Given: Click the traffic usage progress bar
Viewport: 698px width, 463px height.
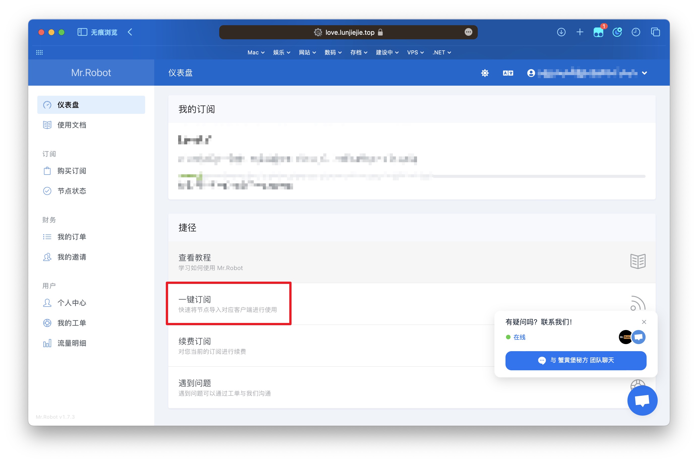Looking at the screenshot, I should pyautogui.click(x=411, y=176).
